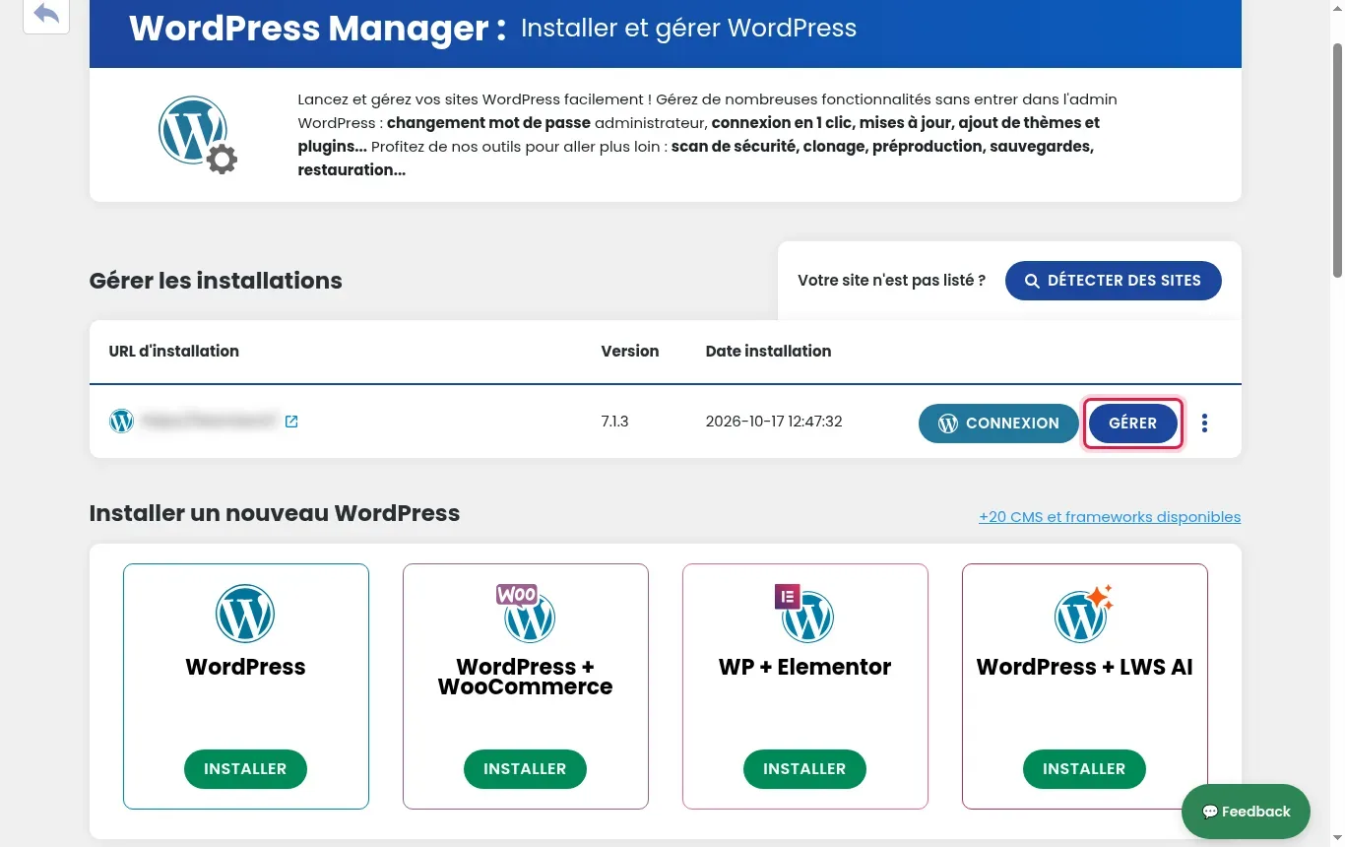Click the 'Date installation' column header

click(768, 351)
